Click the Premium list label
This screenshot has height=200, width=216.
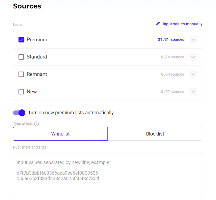37,39
